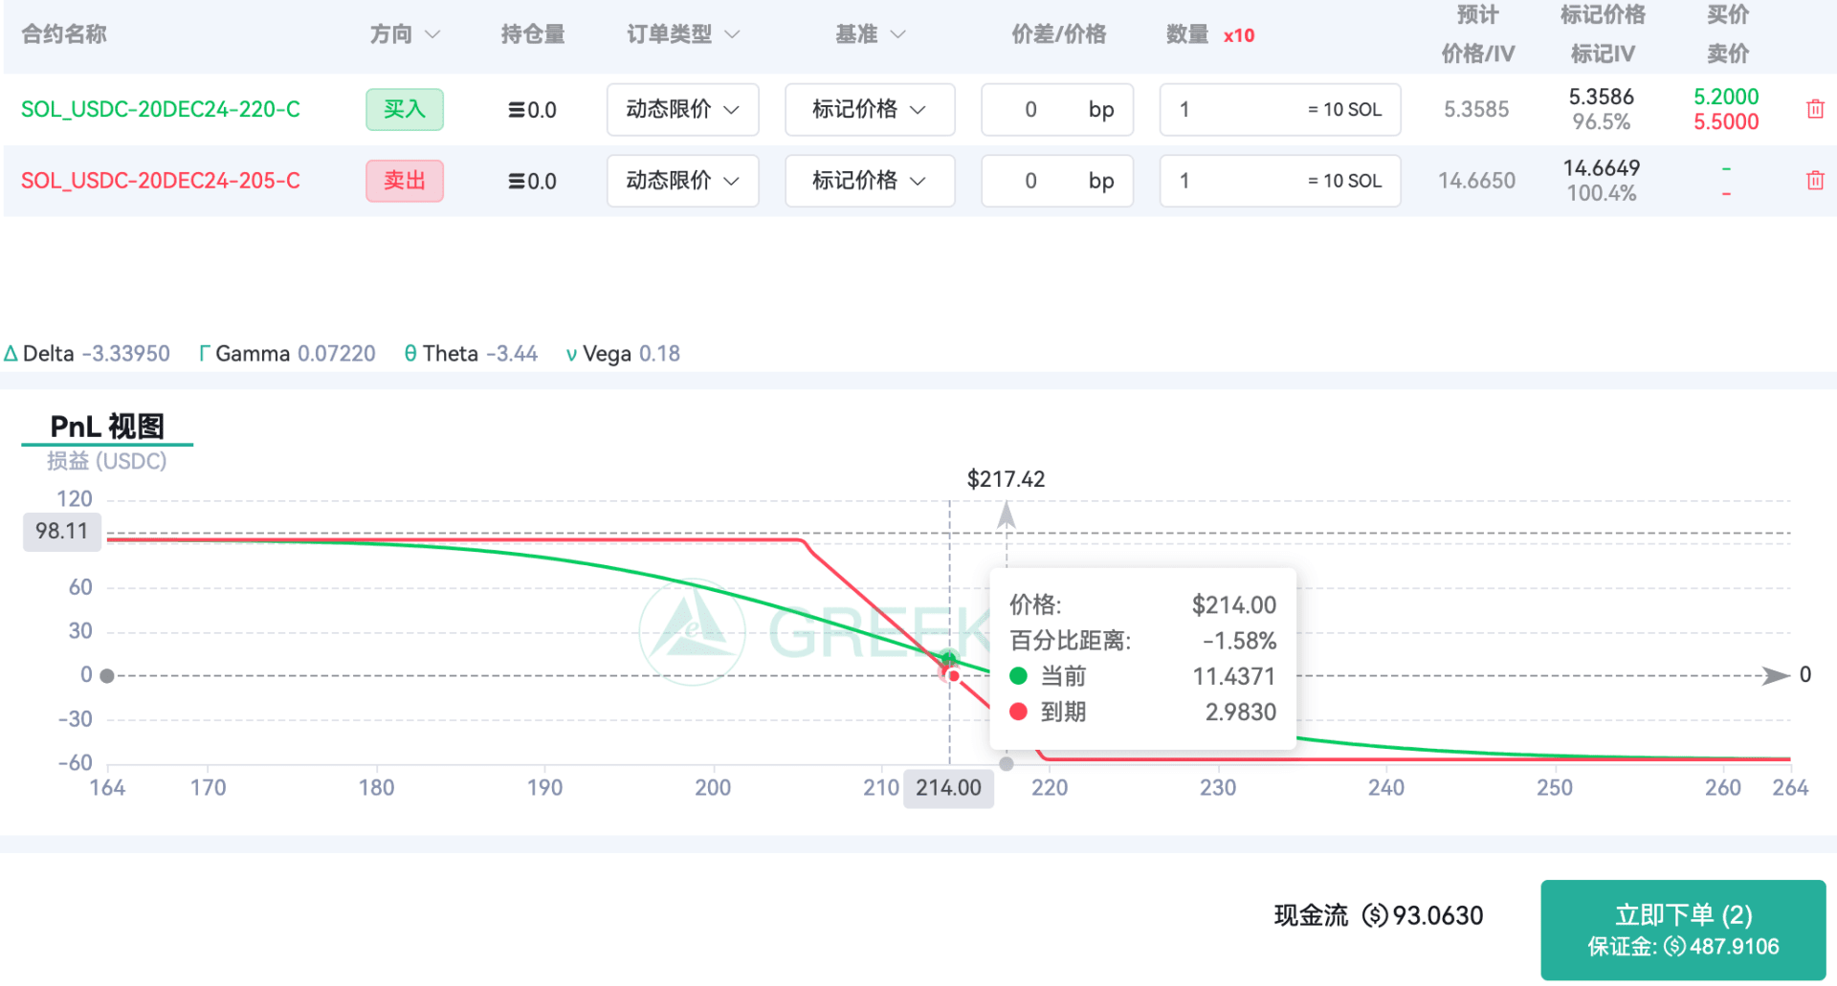The height and width of the screenshot is (986, 1837).
Task: Click the 5.2000 bid price for 220-C
Action: coord(1726,97)
